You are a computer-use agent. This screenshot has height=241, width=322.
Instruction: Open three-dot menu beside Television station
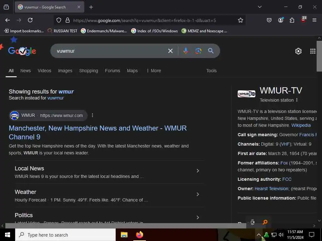297,100
